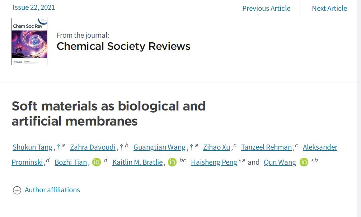This screenshot has height=217, width=361.
Task: Select author Zihao Xu
Action: 216,147
